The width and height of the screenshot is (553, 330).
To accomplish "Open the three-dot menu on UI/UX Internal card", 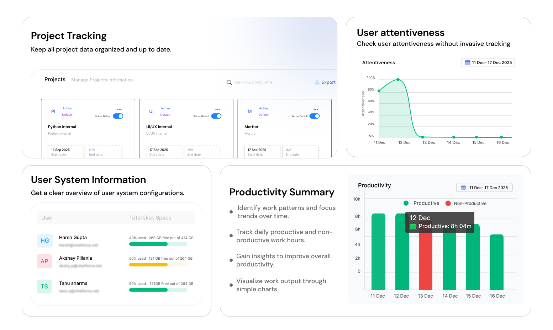I will pos(217,109).
